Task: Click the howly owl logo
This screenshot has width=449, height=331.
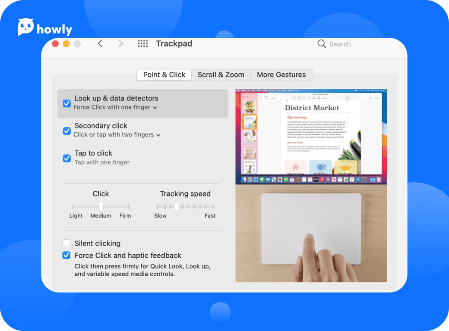Action: click(x=26, y=28)
